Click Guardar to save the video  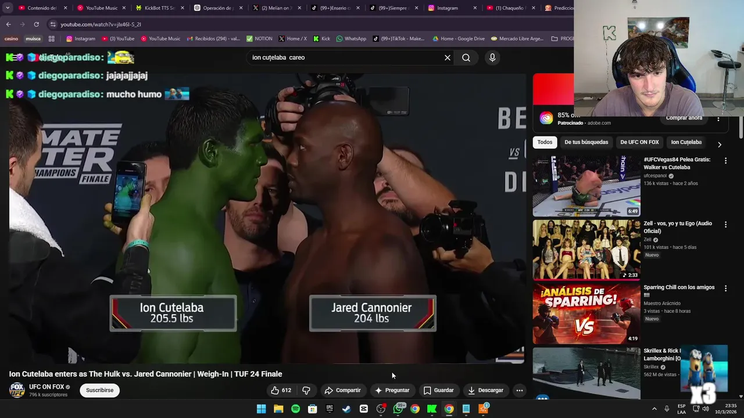pyautogui.click(x=439, y=390)
